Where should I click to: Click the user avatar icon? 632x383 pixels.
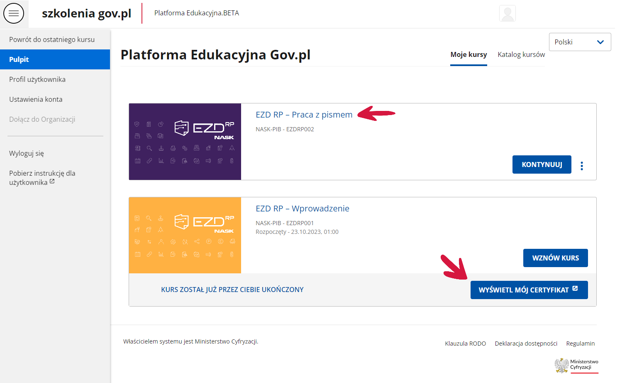(x=507, y=14)
